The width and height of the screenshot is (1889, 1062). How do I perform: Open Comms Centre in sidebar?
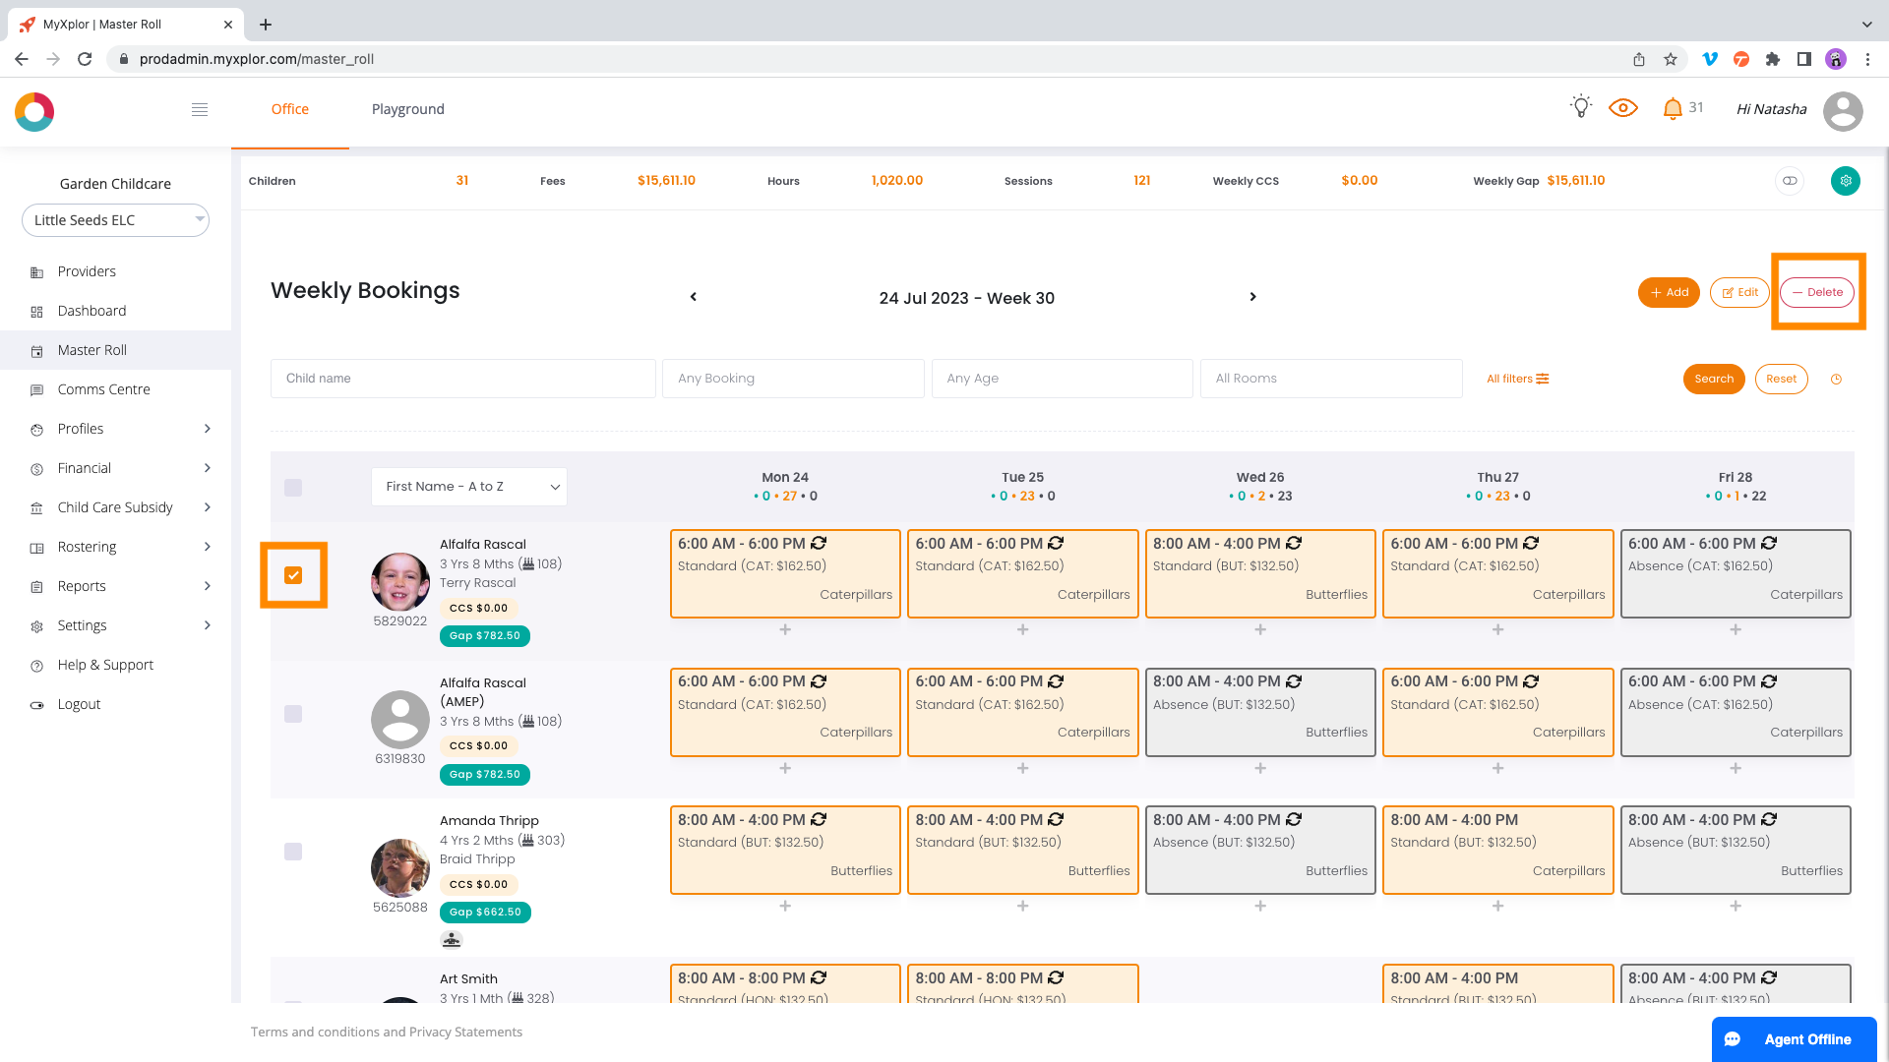pos(103,389)
